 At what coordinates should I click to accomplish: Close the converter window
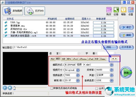tap(133, 2)
